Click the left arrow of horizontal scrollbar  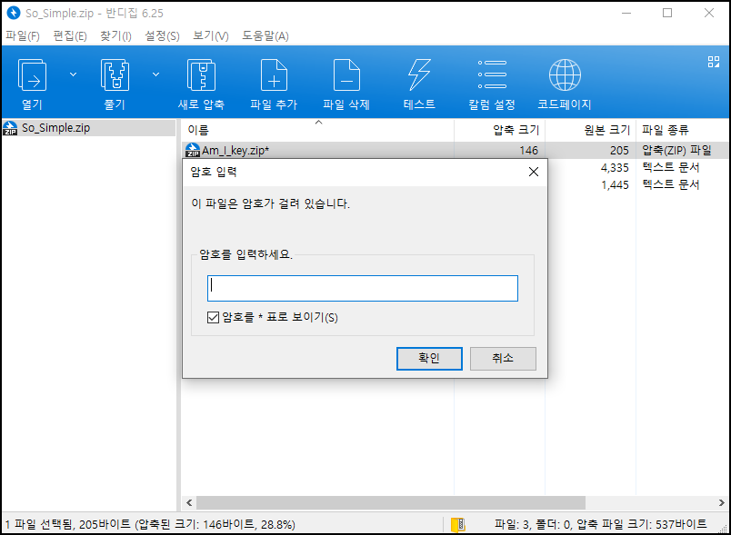189,502
